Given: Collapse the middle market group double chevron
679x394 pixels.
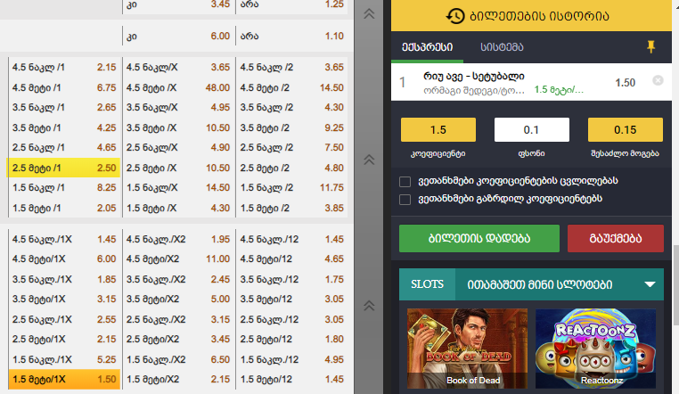Looking at the screenshot, I should coord(369,160).
